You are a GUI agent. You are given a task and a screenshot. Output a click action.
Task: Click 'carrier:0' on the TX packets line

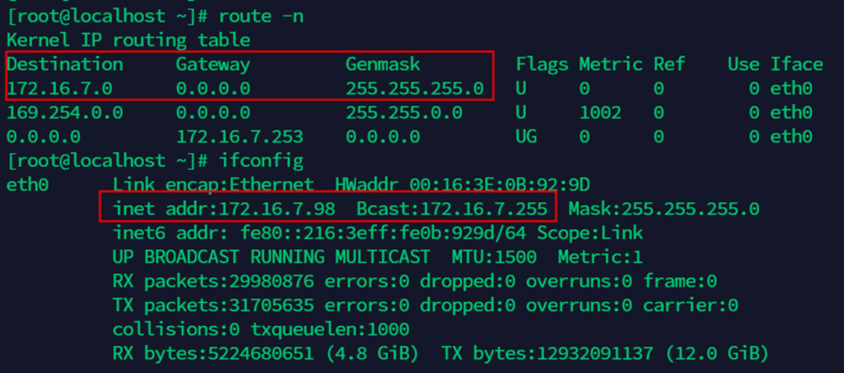click(691, 305)
